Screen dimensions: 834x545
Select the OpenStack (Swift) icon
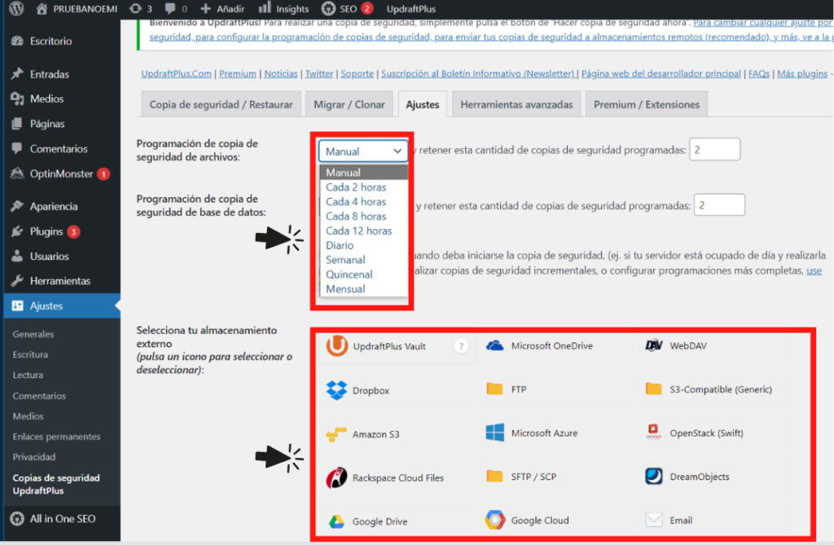[x=654, y=432]
